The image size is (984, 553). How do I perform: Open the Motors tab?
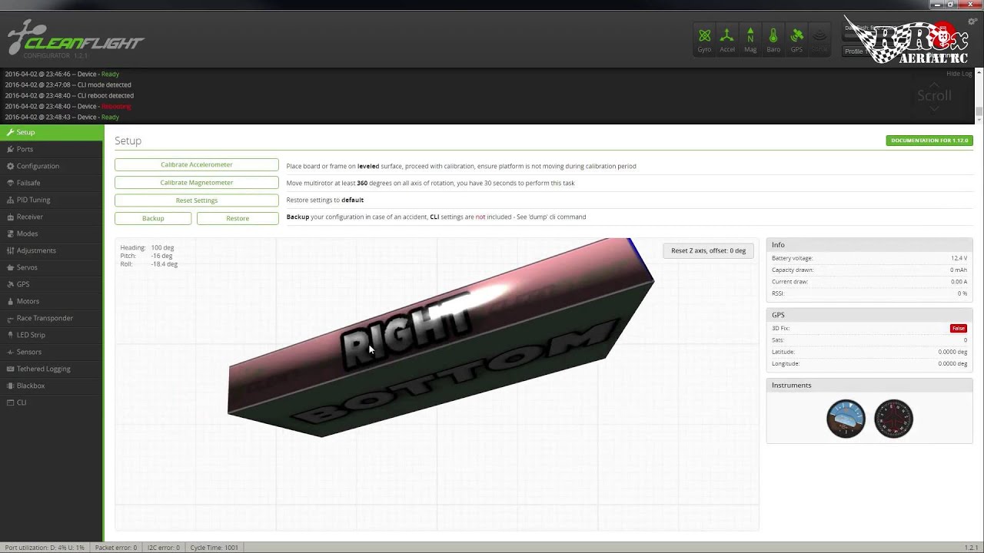tap(51, 301)
